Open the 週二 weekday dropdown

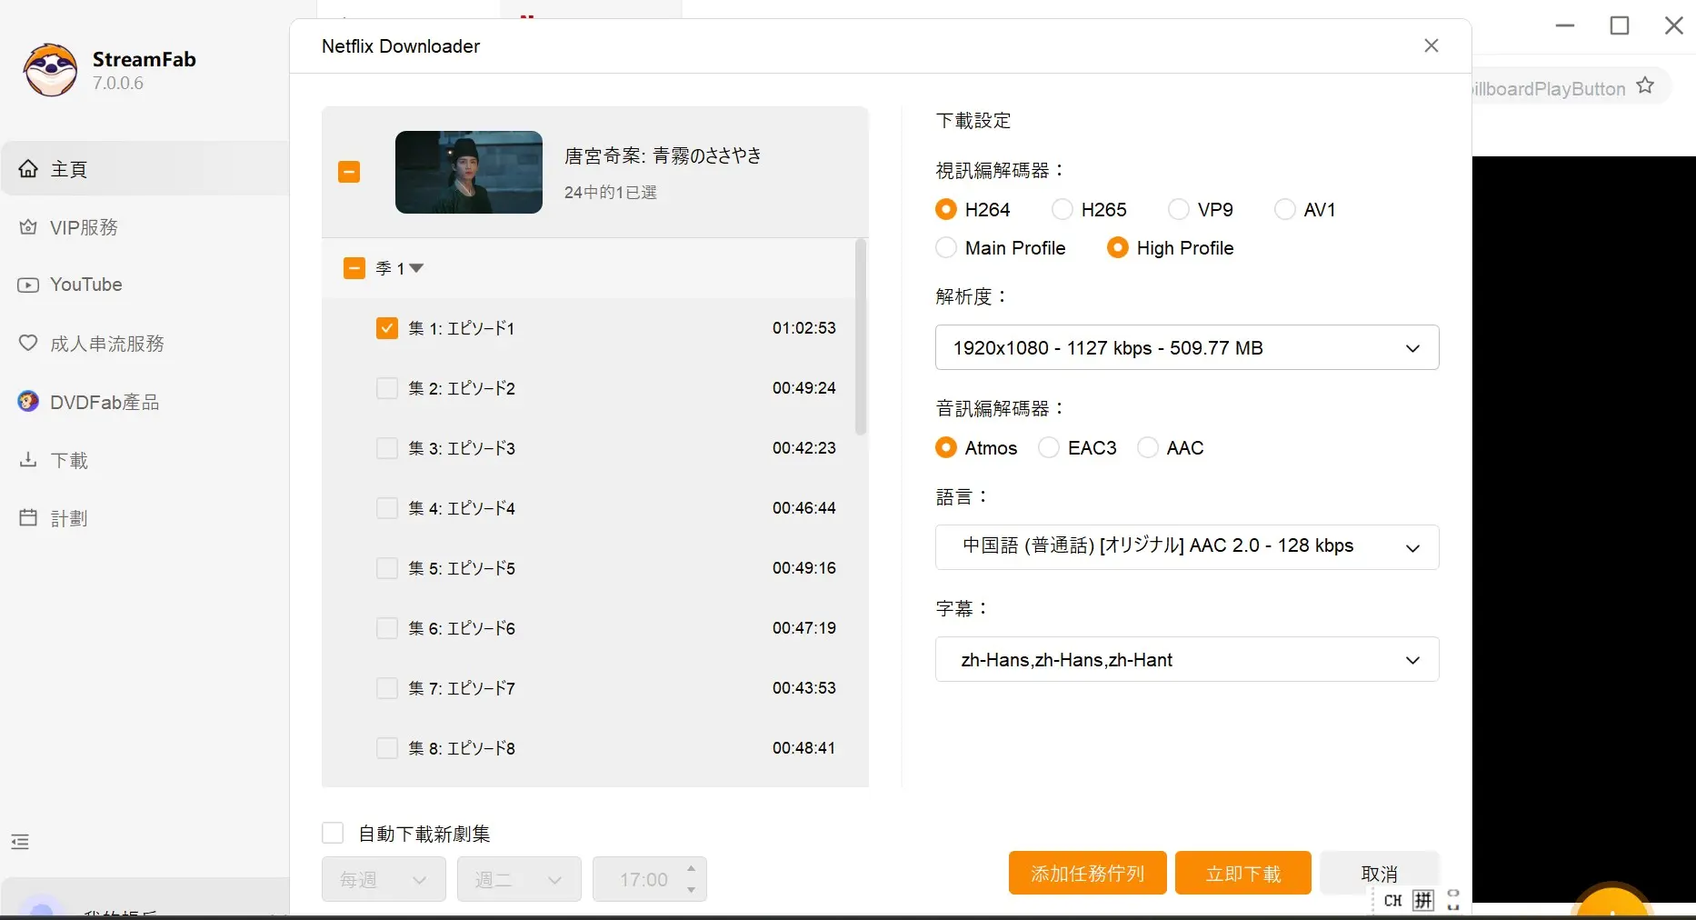click(x=519, y=879)
